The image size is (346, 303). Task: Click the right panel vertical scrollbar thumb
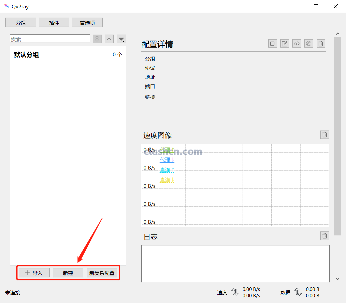tap(338, 136)
